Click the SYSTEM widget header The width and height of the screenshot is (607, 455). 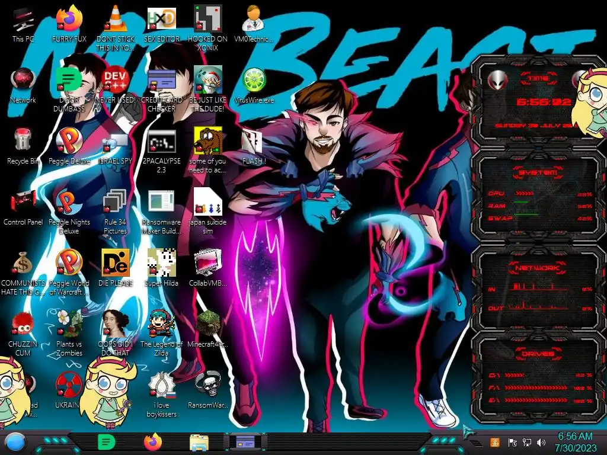pos(538,172)
